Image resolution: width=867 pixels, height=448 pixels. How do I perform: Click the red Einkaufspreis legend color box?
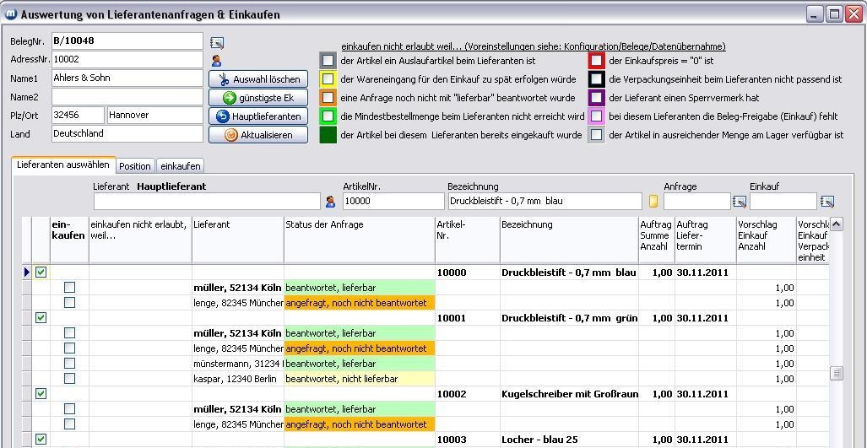click(x=597, y=61)
